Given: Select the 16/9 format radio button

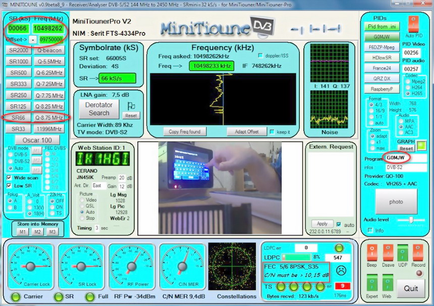Looking at the screenshot, I should coord(371,111).
